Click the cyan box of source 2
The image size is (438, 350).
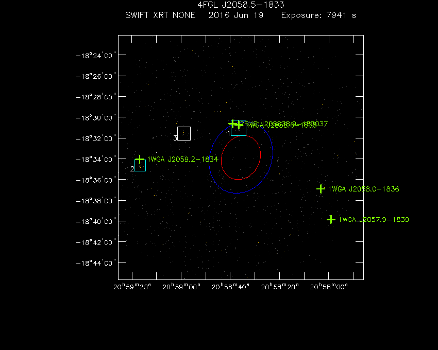140,165
